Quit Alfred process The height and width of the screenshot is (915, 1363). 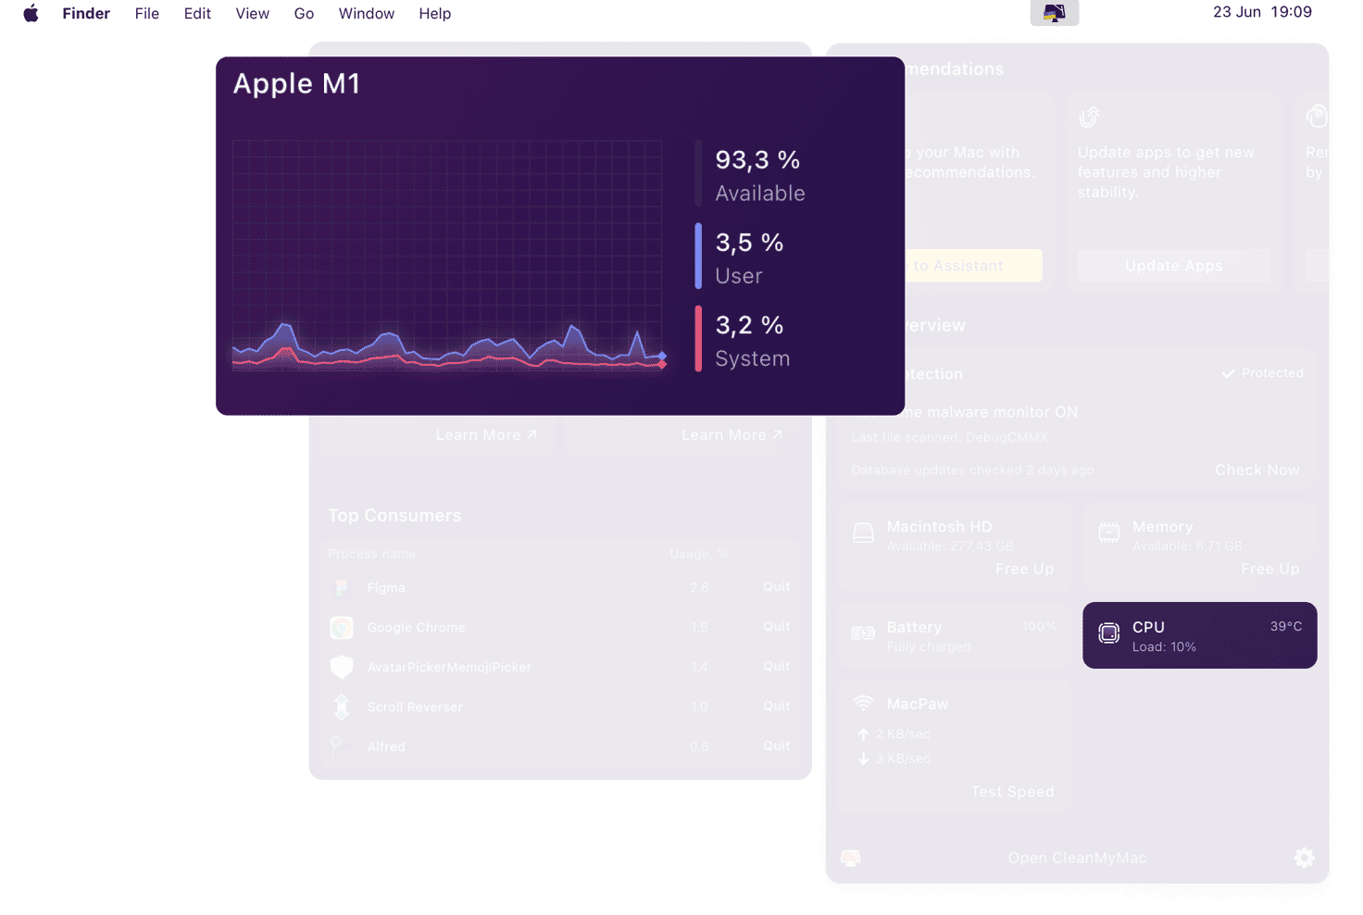[776, 746]
